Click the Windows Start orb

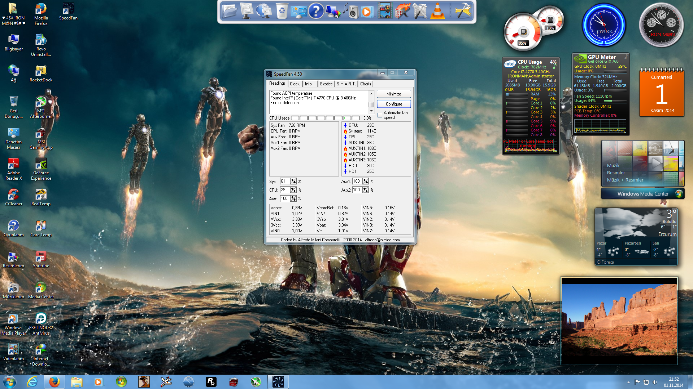pos(9,382)
